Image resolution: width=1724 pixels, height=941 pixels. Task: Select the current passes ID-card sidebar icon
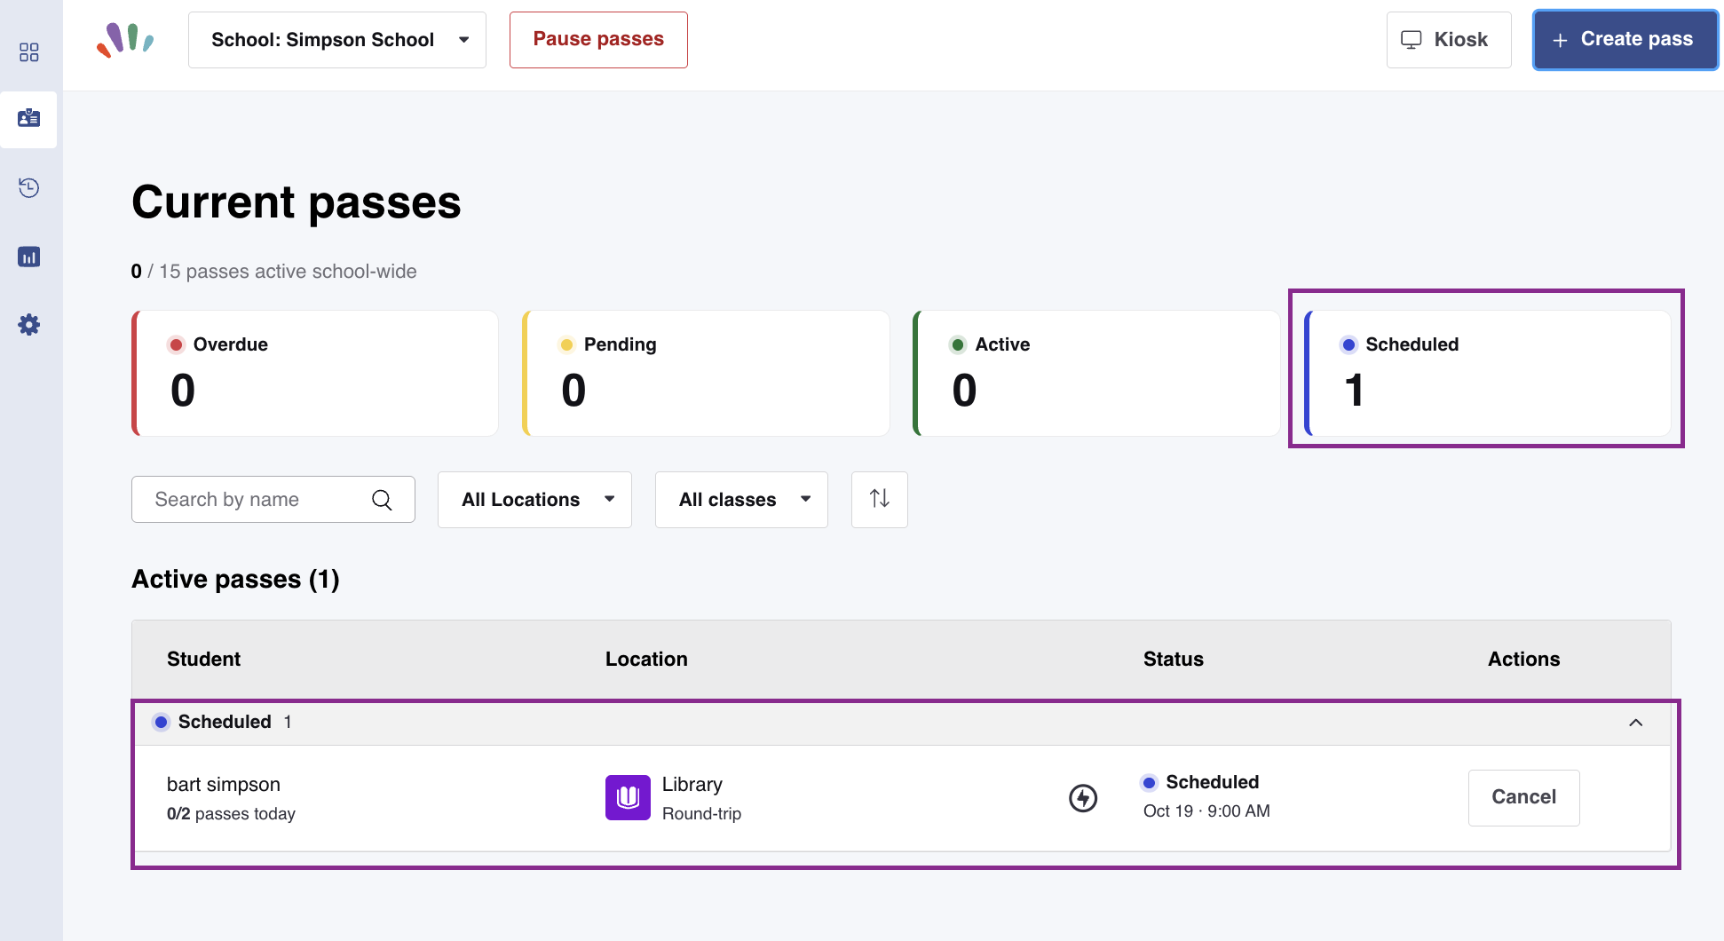tap(29, 118)
